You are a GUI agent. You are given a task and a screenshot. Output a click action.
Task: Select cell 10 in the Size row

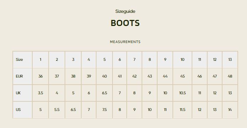(x=182, y=59)
